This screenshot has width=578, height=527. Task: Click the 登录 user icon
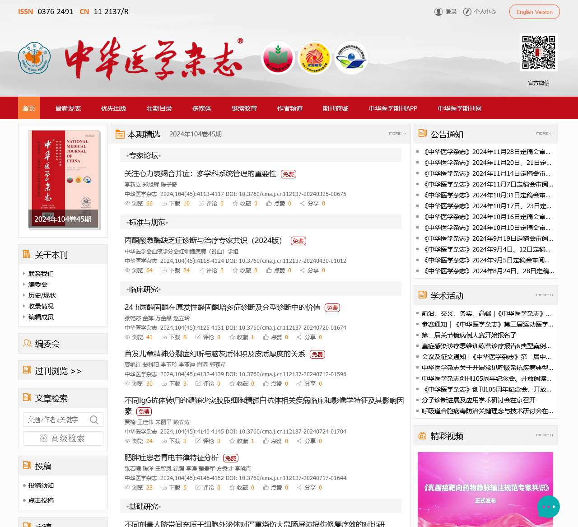[438, 12]
